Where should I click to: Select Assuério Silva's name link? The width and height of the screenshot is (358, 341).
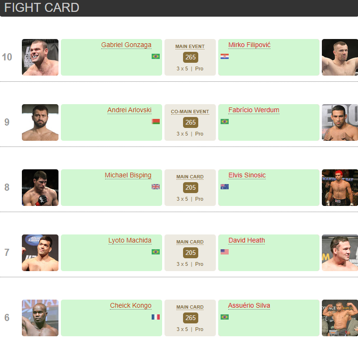pyautogui.click(x=249, y=306)
